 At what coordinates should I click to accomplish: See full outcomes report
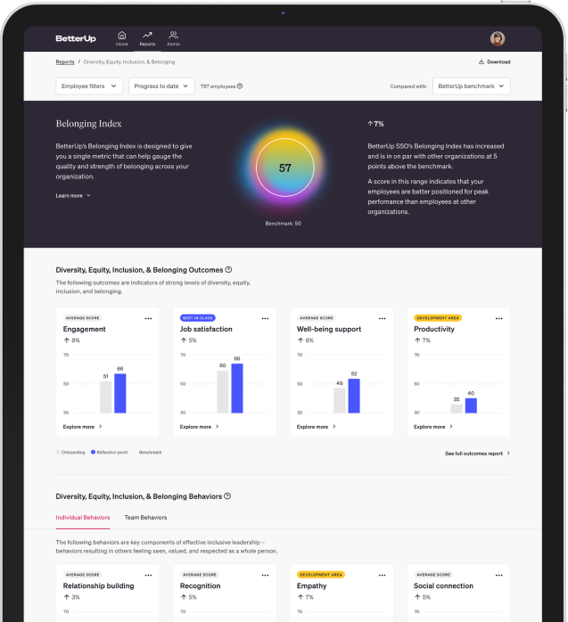pyautogui.click(x=478, y=454)
